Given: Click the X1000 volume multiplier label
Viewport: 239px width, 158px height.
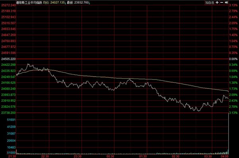Looking at the screenshot, I should [11, 153].
